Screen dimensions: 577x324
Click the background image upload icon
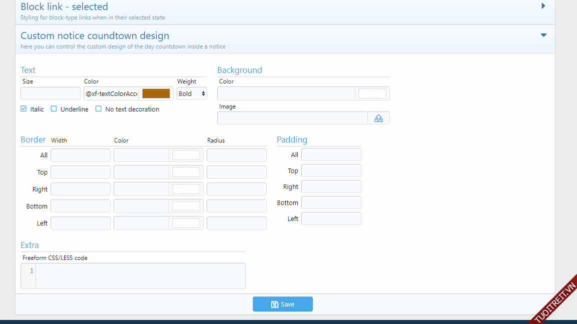(x=378, y=118)
